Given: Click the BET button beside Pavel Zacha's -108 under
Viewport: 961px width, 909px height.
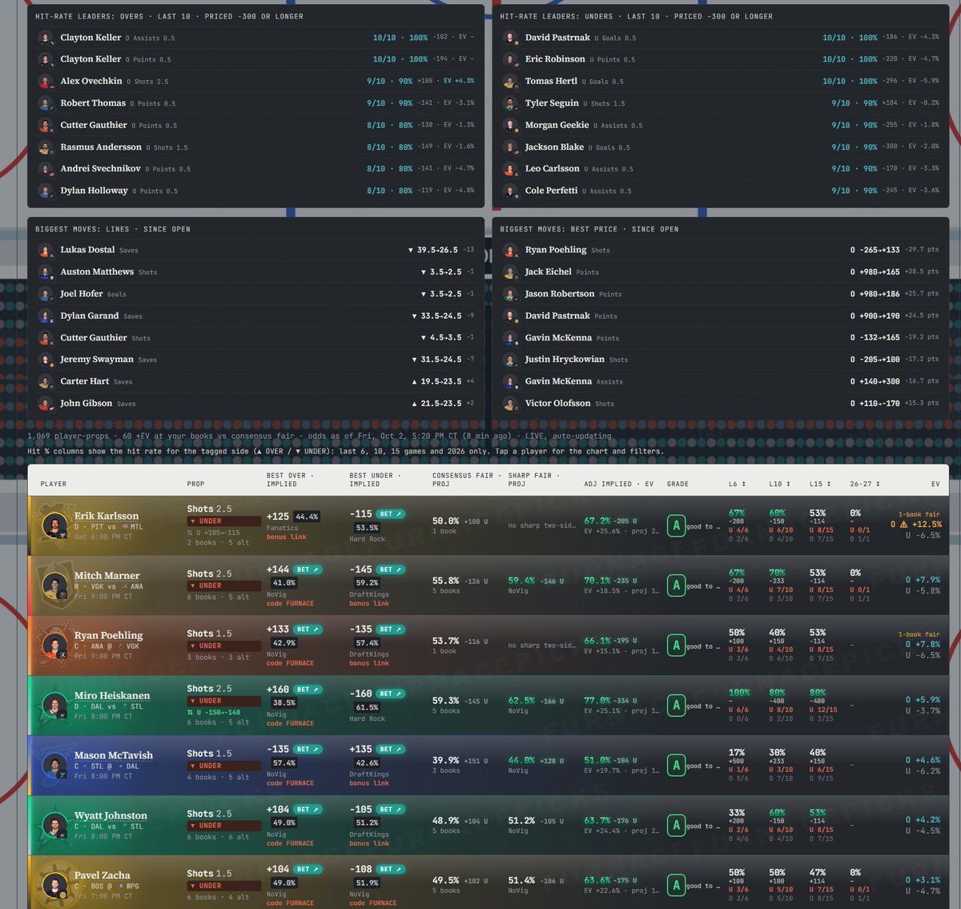Looking at the screenshot, I should 392,869.
